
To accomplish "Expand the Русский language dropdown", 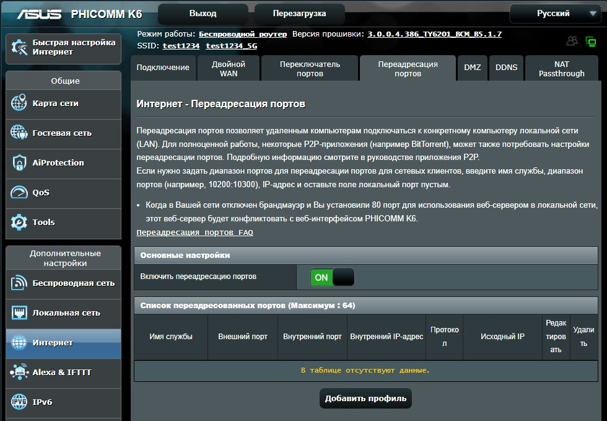I will [x=557, y=14].
